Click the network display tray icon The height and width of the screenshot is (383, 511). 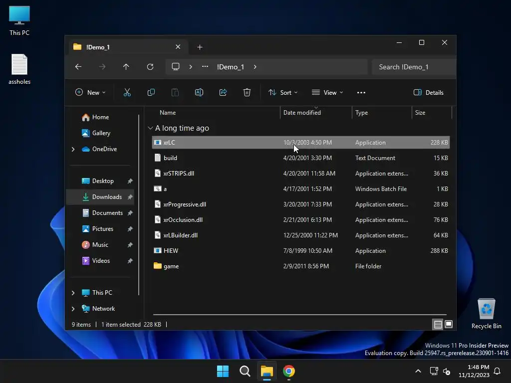[x=434, y=371]
